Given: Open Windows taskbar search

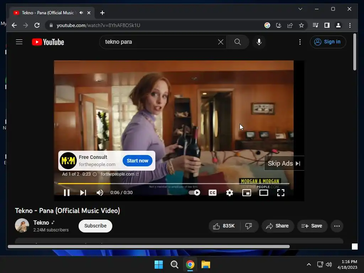Looking at the screenshot, I should tap(174, 264).
